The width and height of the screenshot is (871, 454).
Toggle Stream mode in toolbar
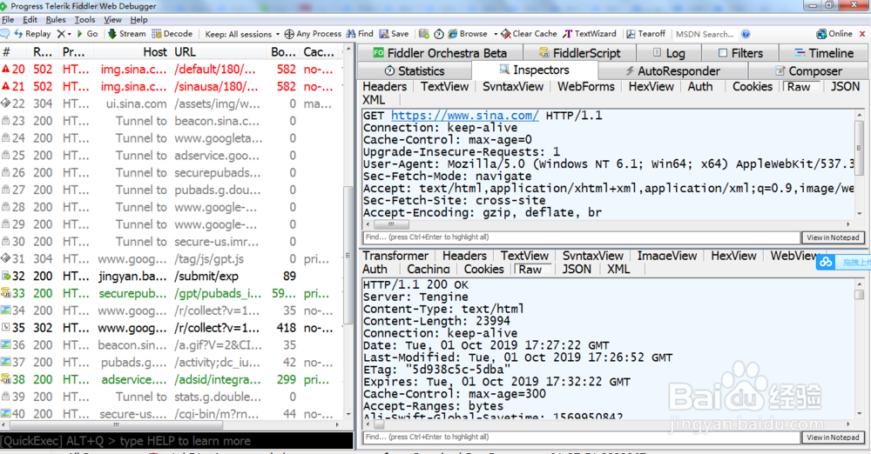[x=126, y=34]
